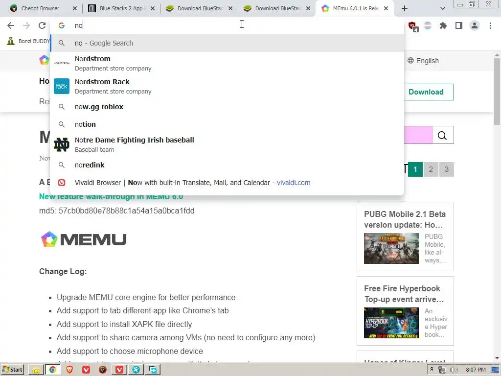The height and width of the screenshot is (376, 501).
Task: Open the volume speaker tray icon
Action: tap(454, 370)
